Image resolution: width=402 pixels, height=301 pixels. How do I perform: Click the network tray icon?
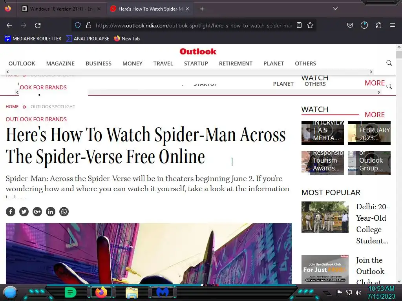click(349, 292)
